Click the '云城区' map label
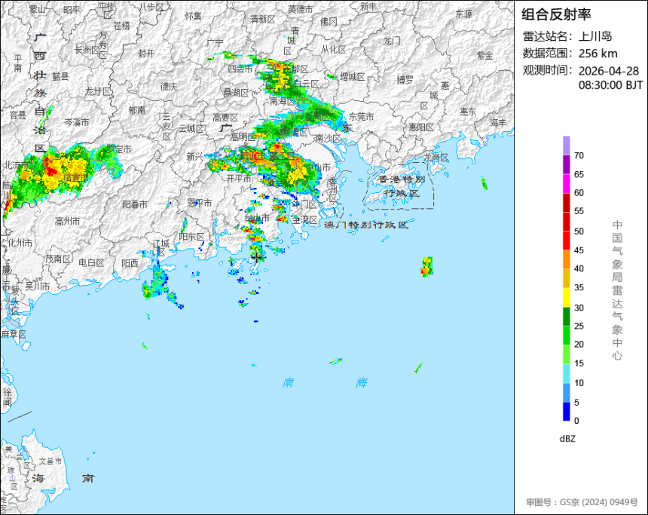 pos(191,129)
